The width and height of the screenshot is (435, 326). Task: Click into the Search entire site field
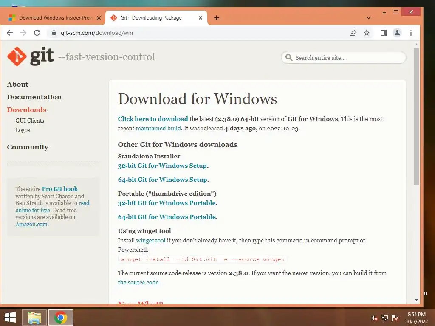pos(343,57)
